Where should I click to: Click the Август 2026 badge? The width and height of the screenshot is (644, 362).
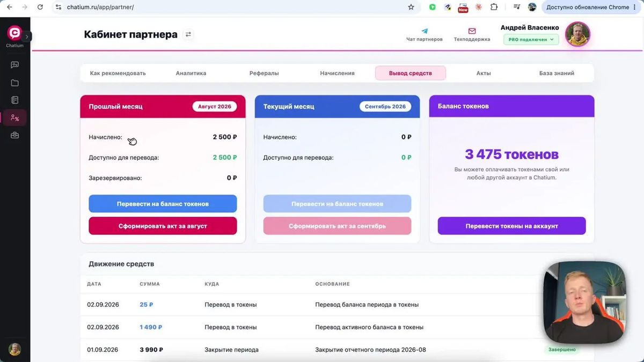point(215,106)
